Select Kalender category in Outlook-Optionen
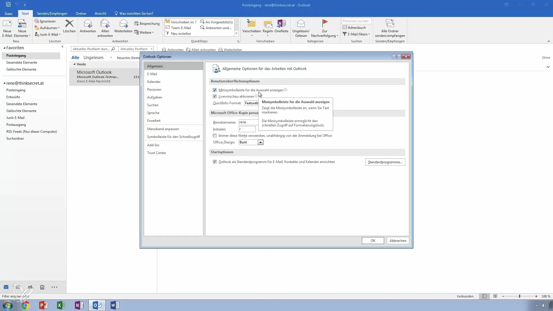 tap(173, 82)
